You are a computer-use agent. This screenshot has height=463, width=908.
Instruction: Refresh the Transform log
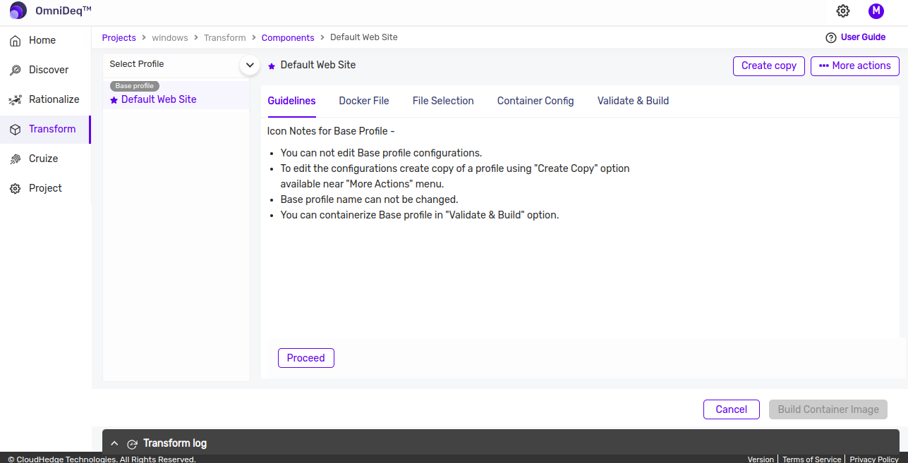tap(132, 444)
